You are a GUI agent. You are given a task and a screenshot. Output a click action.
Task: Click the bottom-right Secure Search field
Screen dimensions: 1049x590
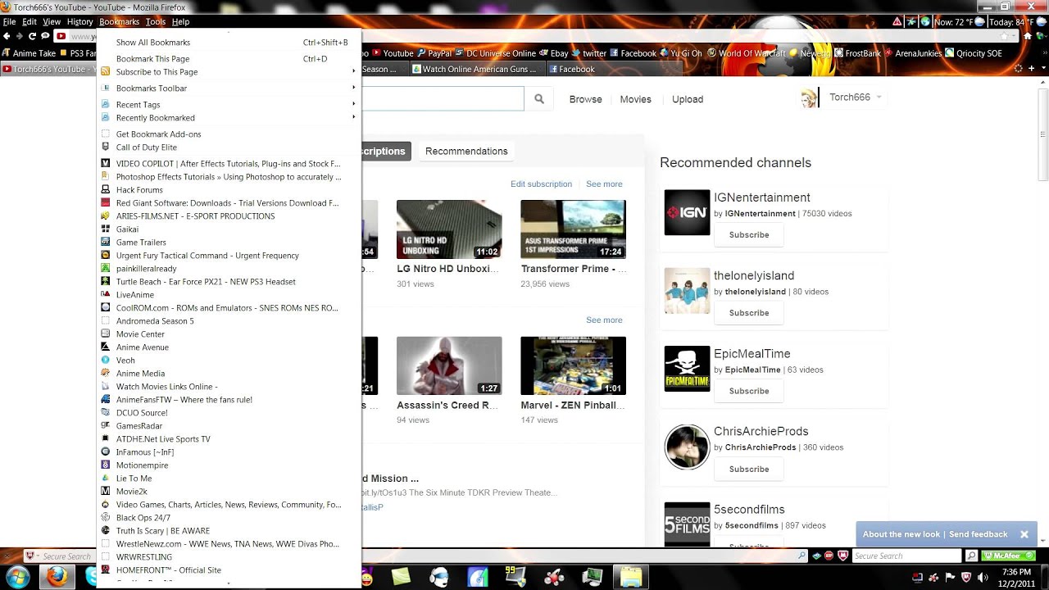906,556
